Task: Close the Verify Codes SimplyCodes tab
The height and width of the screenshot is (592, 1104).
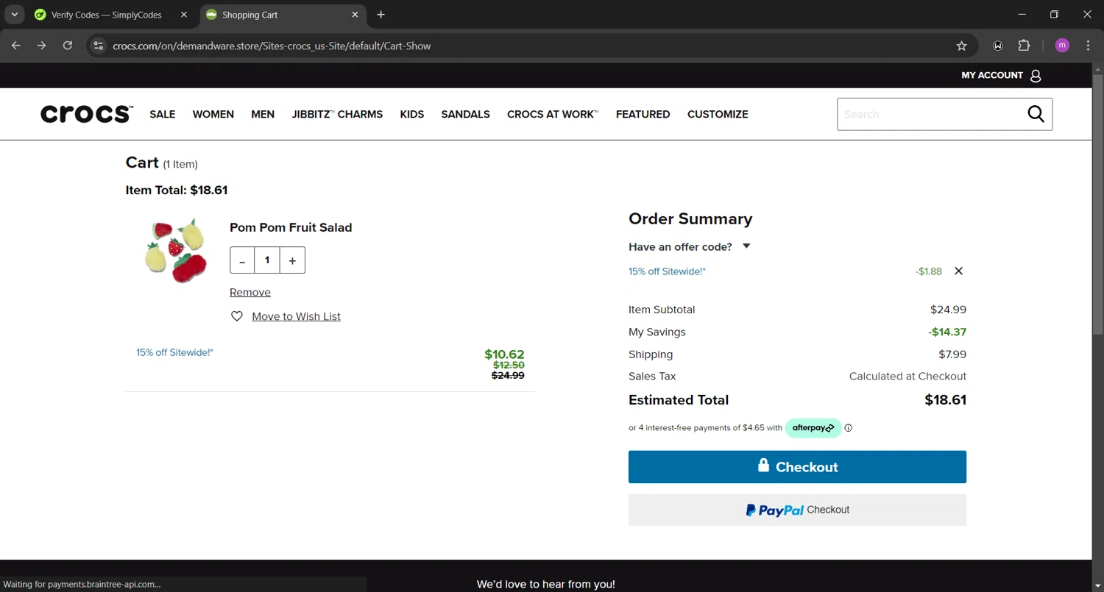Action: (x=184, y=15)
